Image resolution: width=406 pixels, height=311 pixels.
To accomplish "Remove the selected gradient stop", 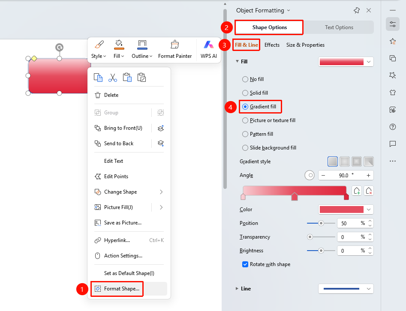I will (x=369, y=191).
